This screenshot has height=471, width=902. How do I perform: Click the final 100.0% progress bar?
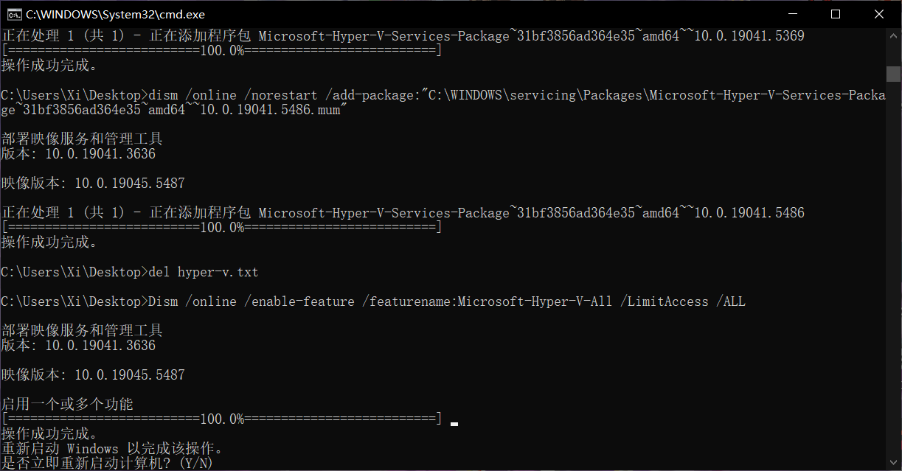coord(222,419)
